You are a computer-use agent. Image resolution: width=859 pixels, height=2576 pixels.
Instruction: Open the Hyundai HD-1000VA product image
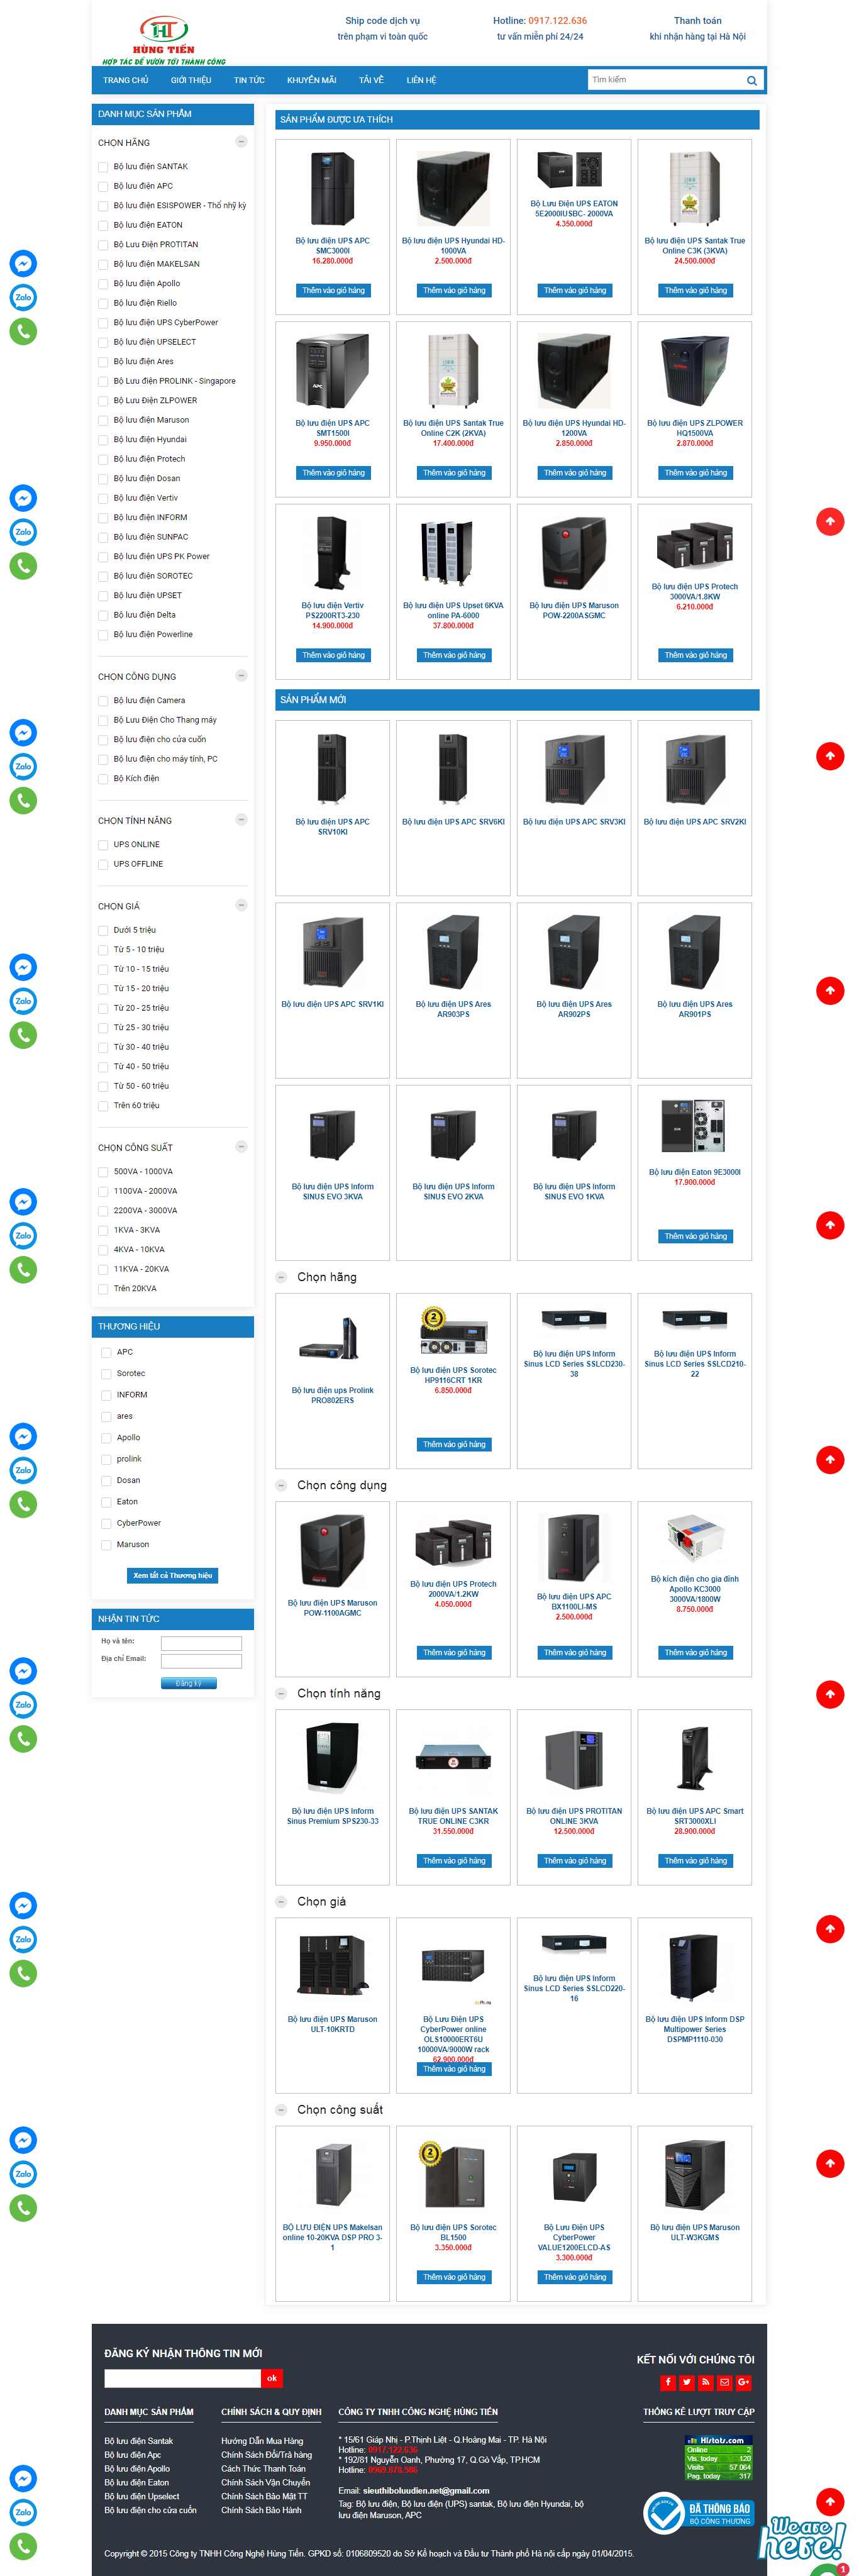453,188
